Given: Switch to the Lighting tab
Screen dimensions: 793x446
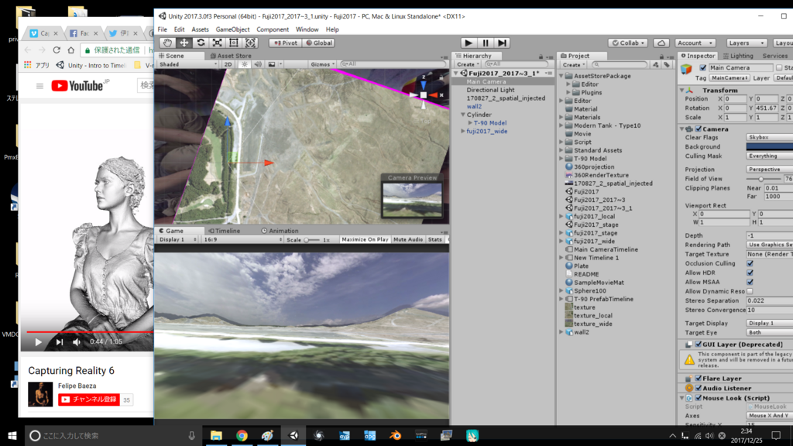Looking at the screenshot, I should 738,56.
